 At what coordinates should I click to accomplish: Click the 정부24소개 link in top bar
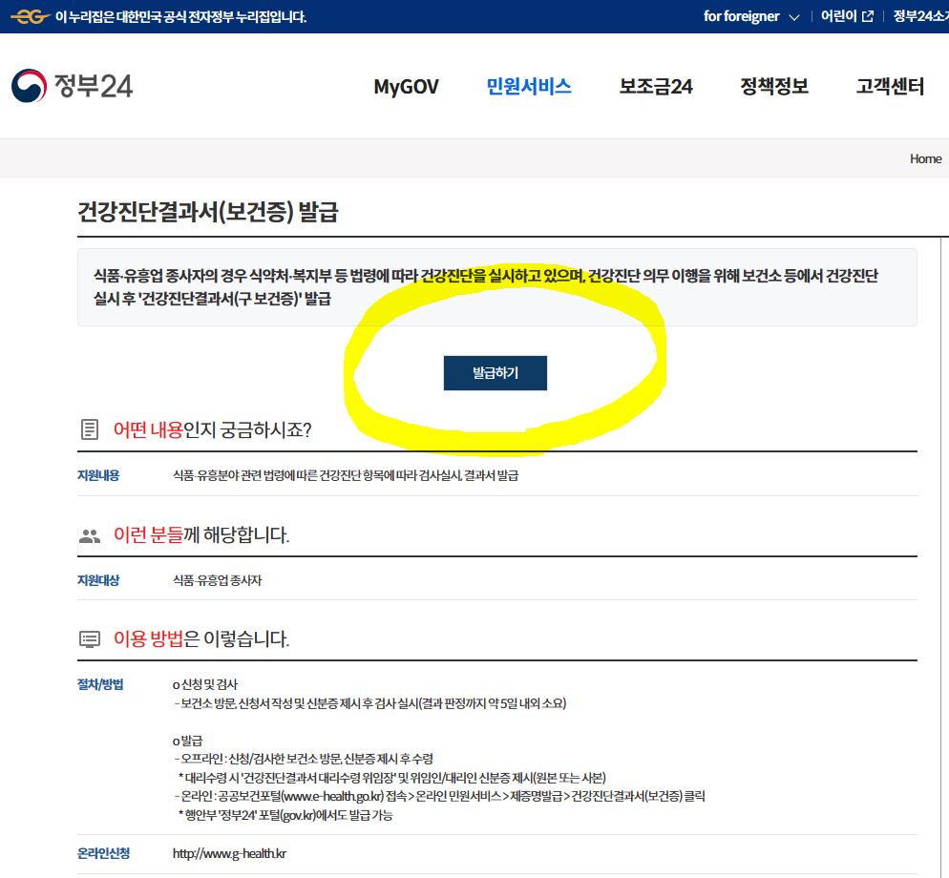920,16
